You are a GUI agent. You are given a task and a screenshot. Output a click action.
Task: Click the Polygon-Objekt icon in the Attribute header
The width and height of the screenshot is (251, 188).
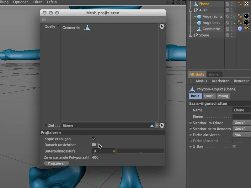click(192, 89)
